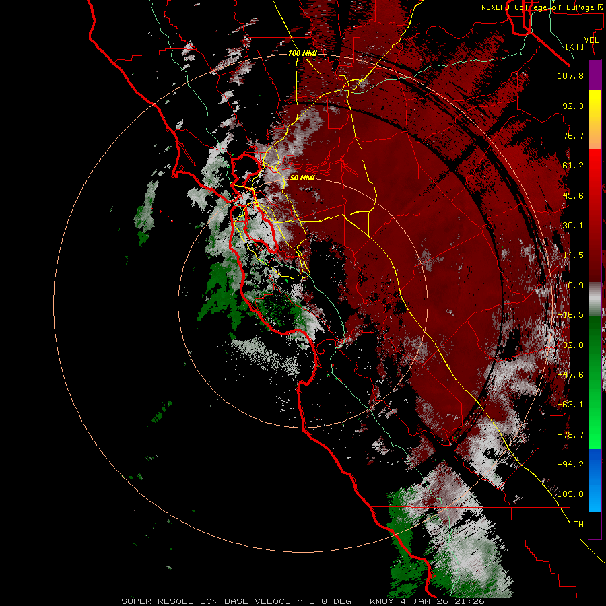The image size is (606, 606).
Task: Click the 50 NMI range ring label
Action: 302,178
